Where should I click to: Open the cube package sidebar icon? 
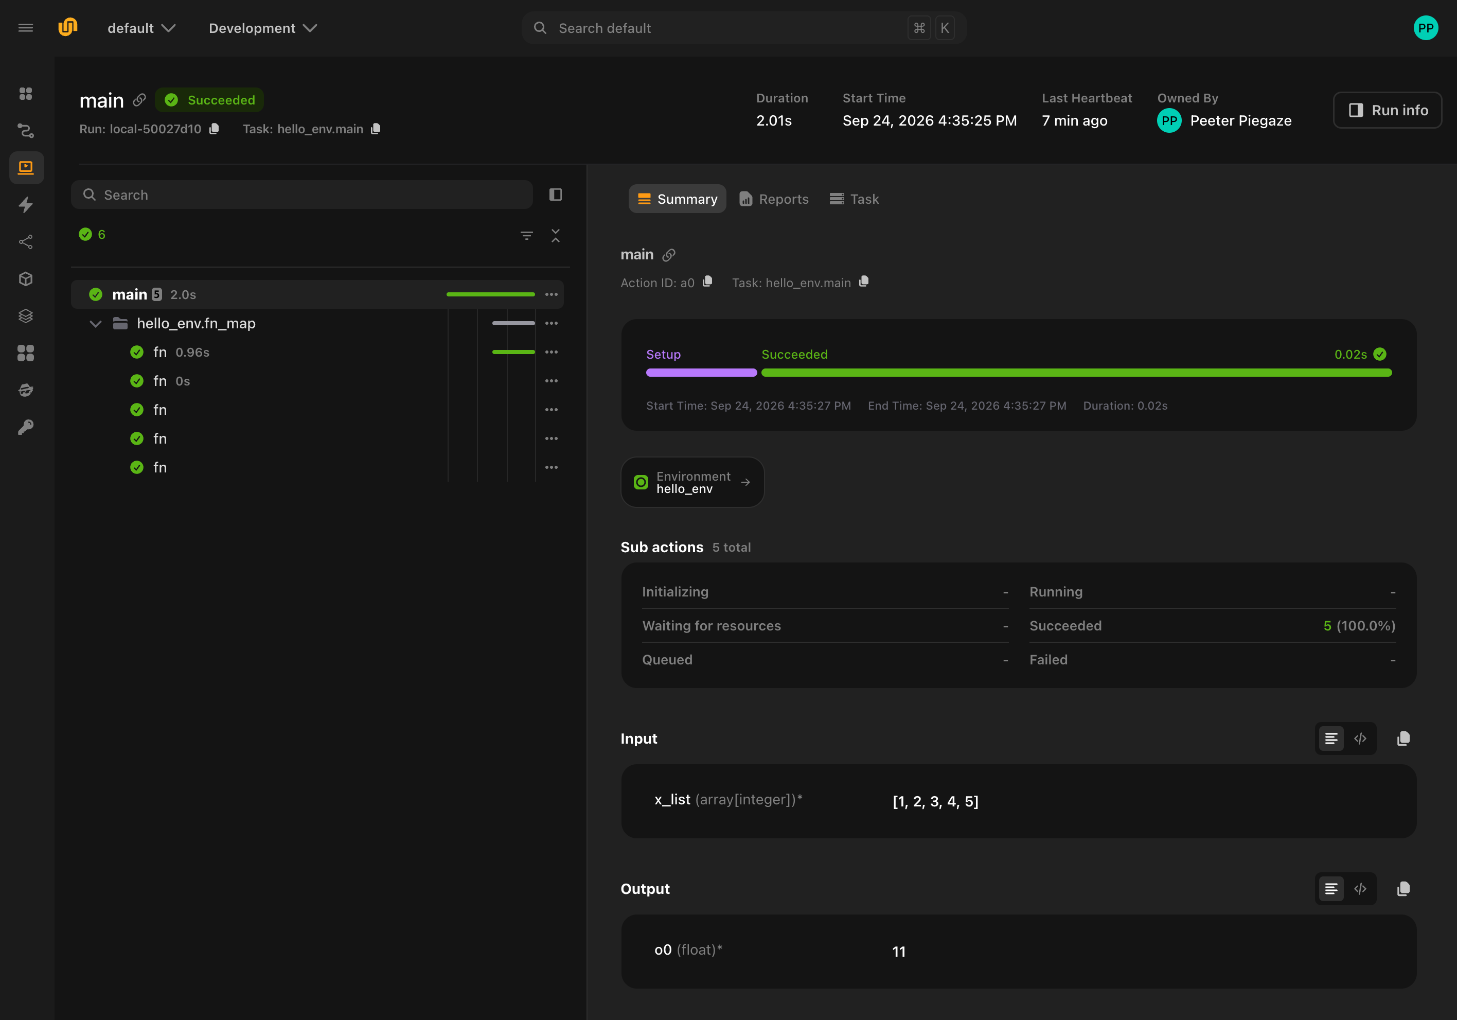click(26, 278)
